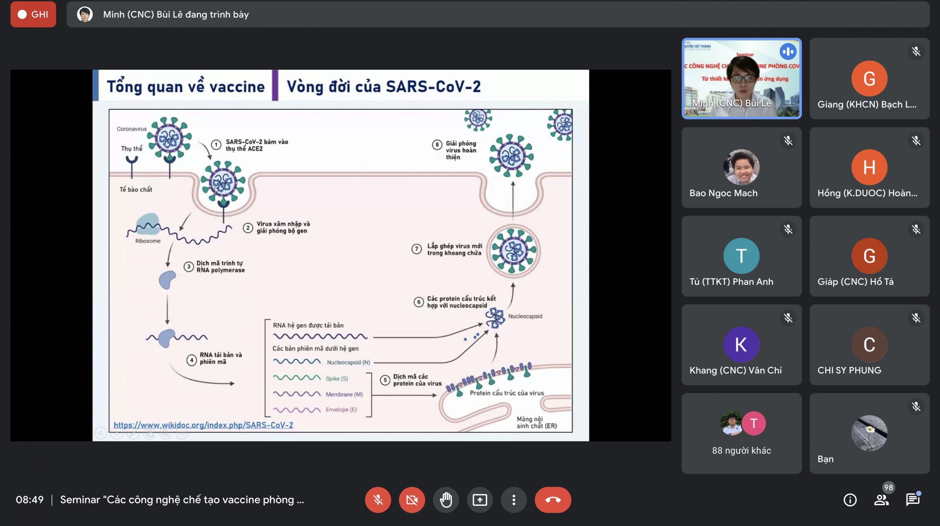
Task: Click the seminar title in bottom bar
Action: pyautogui.click(x=182, y=500)
